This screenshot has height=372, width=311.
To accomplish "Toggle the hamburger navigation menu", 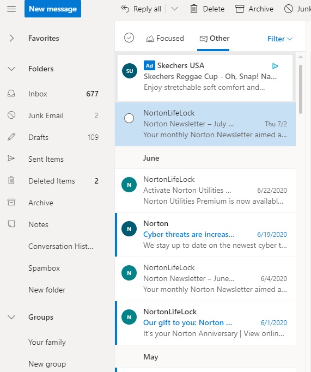I will click(x=11, y=9).
